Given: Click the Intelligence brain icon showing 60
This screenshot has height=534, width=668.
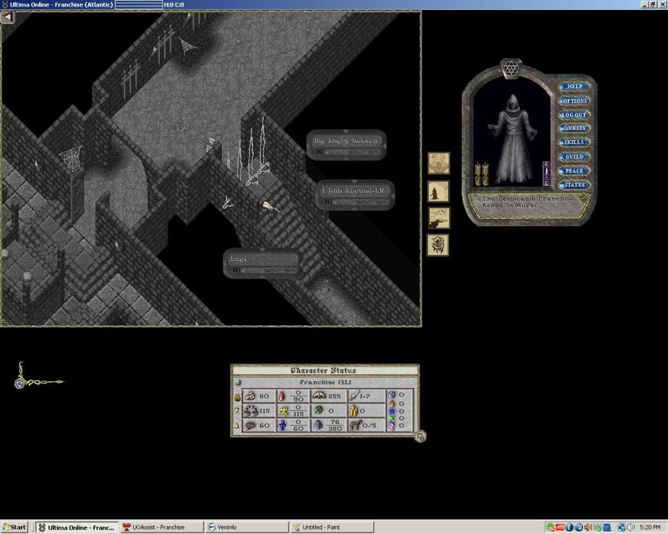Looking at the screenshot, I should tap(250, 425).
